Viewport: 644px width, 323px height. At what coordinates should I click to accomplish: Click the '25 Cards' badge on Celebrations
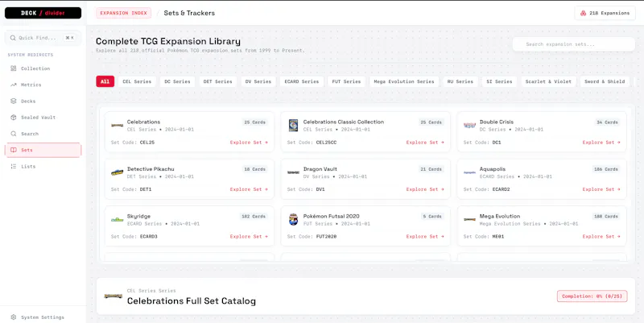[x=254, y=122]
